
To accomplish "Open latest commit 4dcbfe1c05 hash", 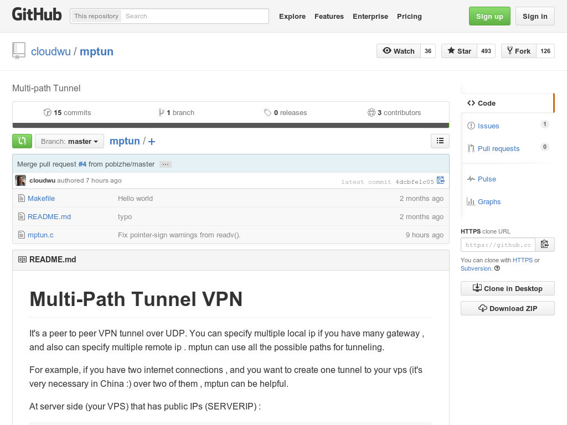I will tap(414, 182).
